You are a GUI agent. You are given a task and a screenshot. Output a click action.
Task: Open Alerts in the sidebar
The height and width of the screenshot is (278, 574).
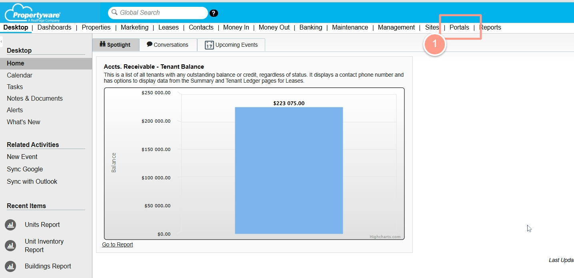tap(15, 110)
